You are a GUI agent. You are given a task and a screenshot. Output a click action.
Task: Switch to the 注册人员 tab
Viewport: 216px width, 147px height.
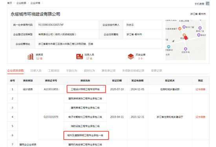[36, 71]
